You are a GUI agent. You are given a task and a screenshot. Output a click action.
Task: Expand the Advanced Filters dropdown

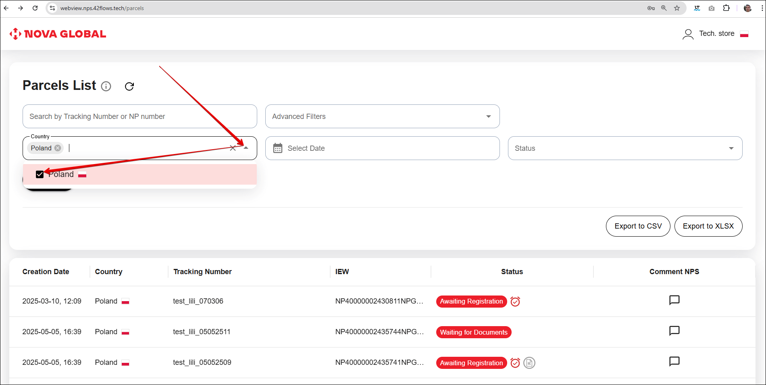point(488,117)
